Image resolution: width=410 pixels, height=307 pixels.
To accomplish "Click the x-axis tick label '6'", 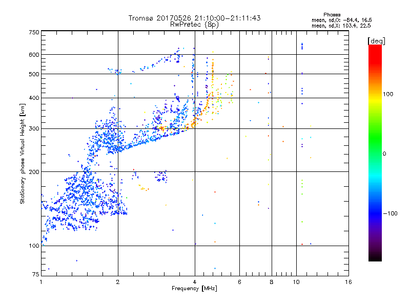I will 239,282.
